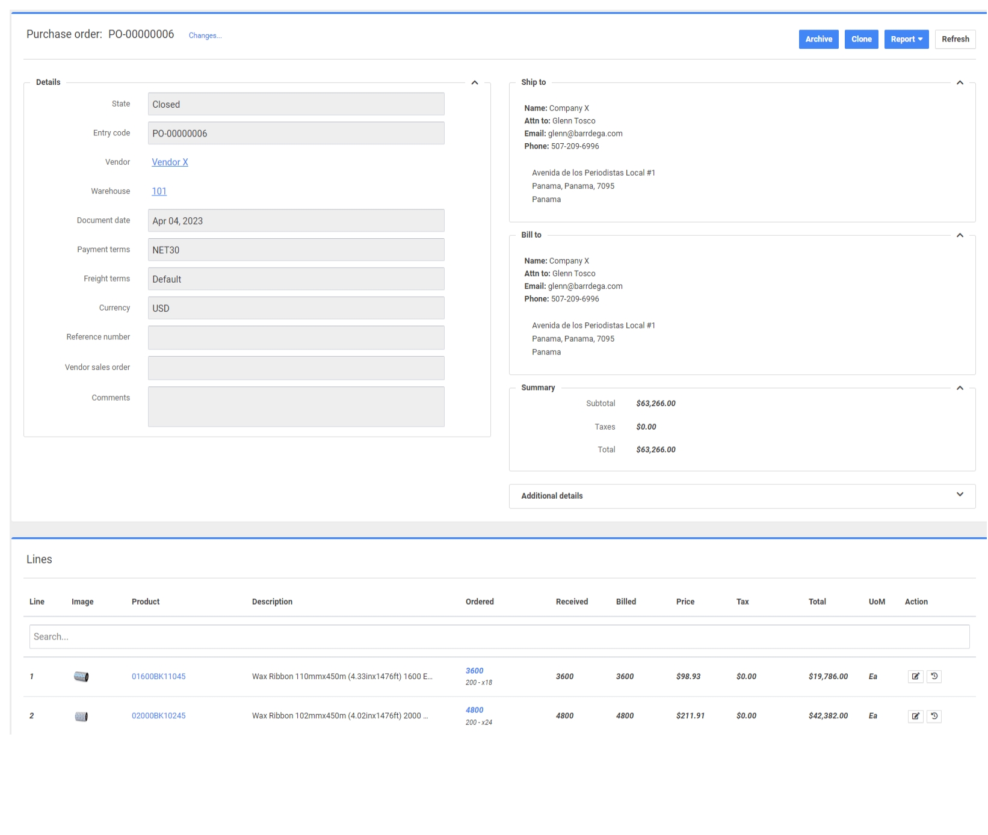The height and width of the screenshot is (835, 988).
Task: Archive this purchase order
Action: [x=818, y=39]
